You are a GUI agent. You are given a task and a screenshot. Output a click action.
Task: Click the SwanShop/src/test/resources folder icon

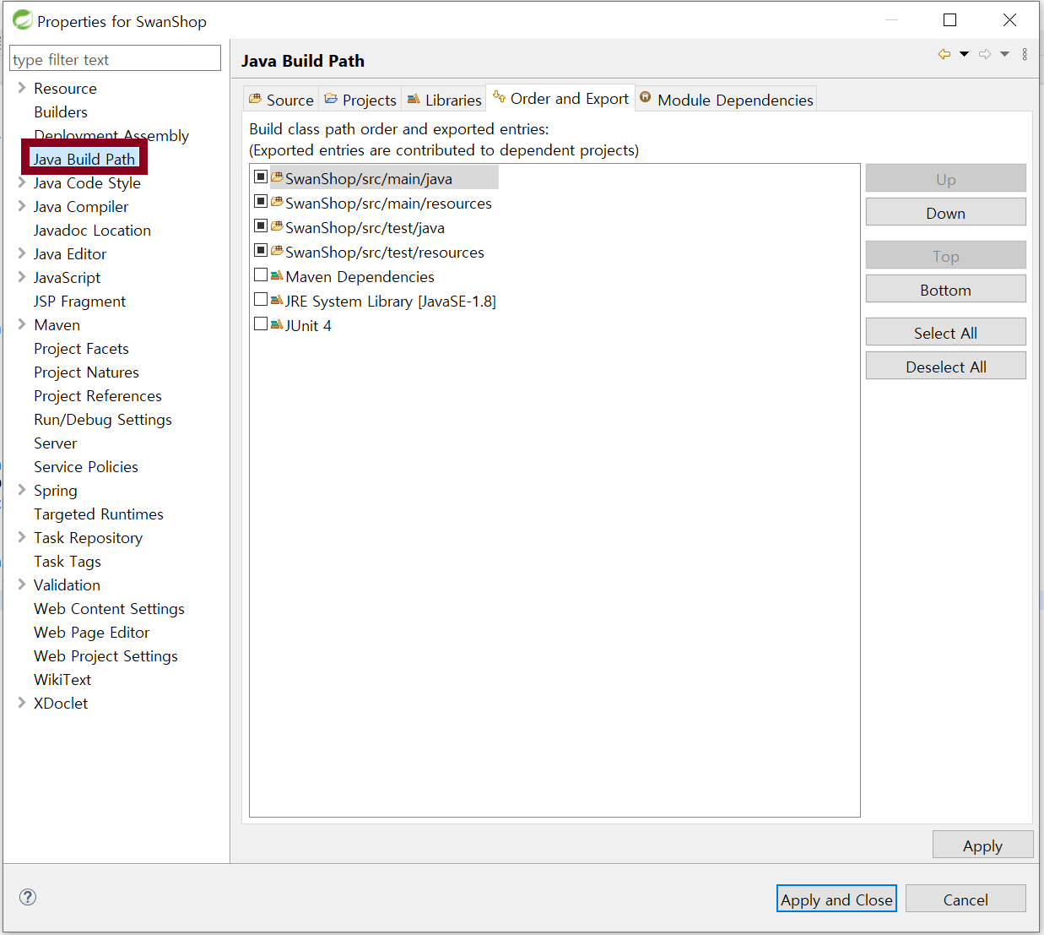coord(277,251)
